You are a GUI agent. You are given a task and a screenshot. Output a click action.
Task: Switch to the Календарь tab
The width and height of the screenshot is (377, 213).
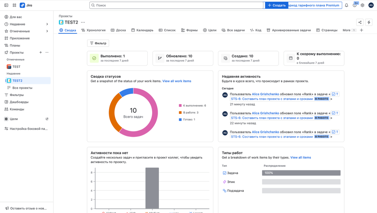[x=142, y=30]
